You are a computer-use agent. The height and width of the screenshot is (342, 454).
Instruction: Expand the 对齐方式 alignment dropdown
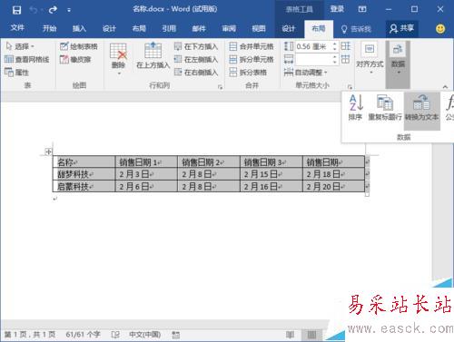click(x=370, y=58)
